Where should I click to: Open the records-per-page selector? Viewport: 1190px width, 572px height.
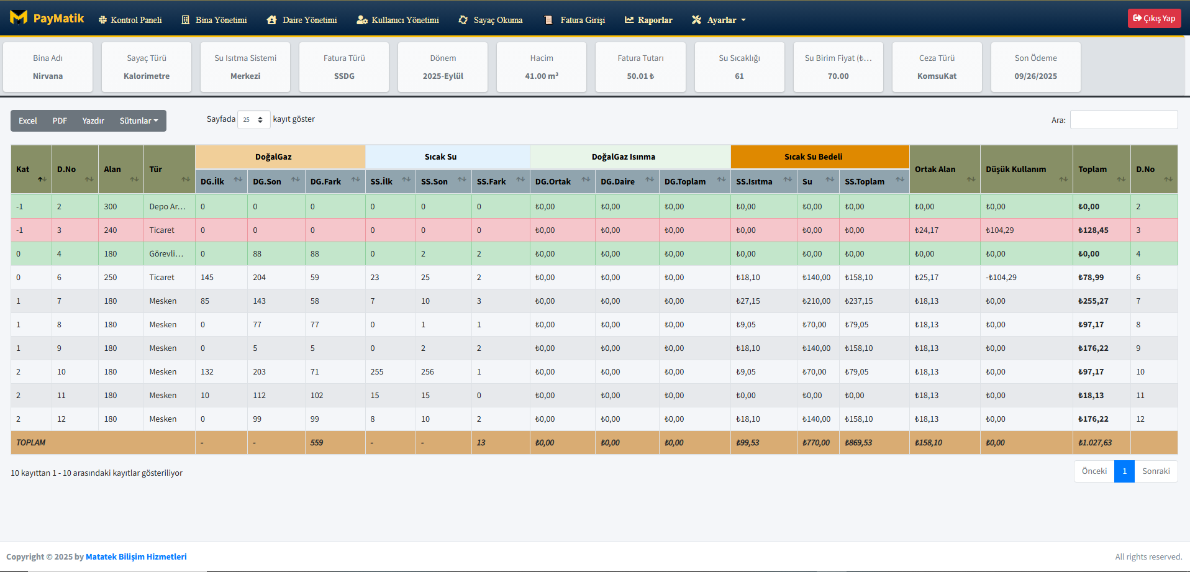[253, 119]
